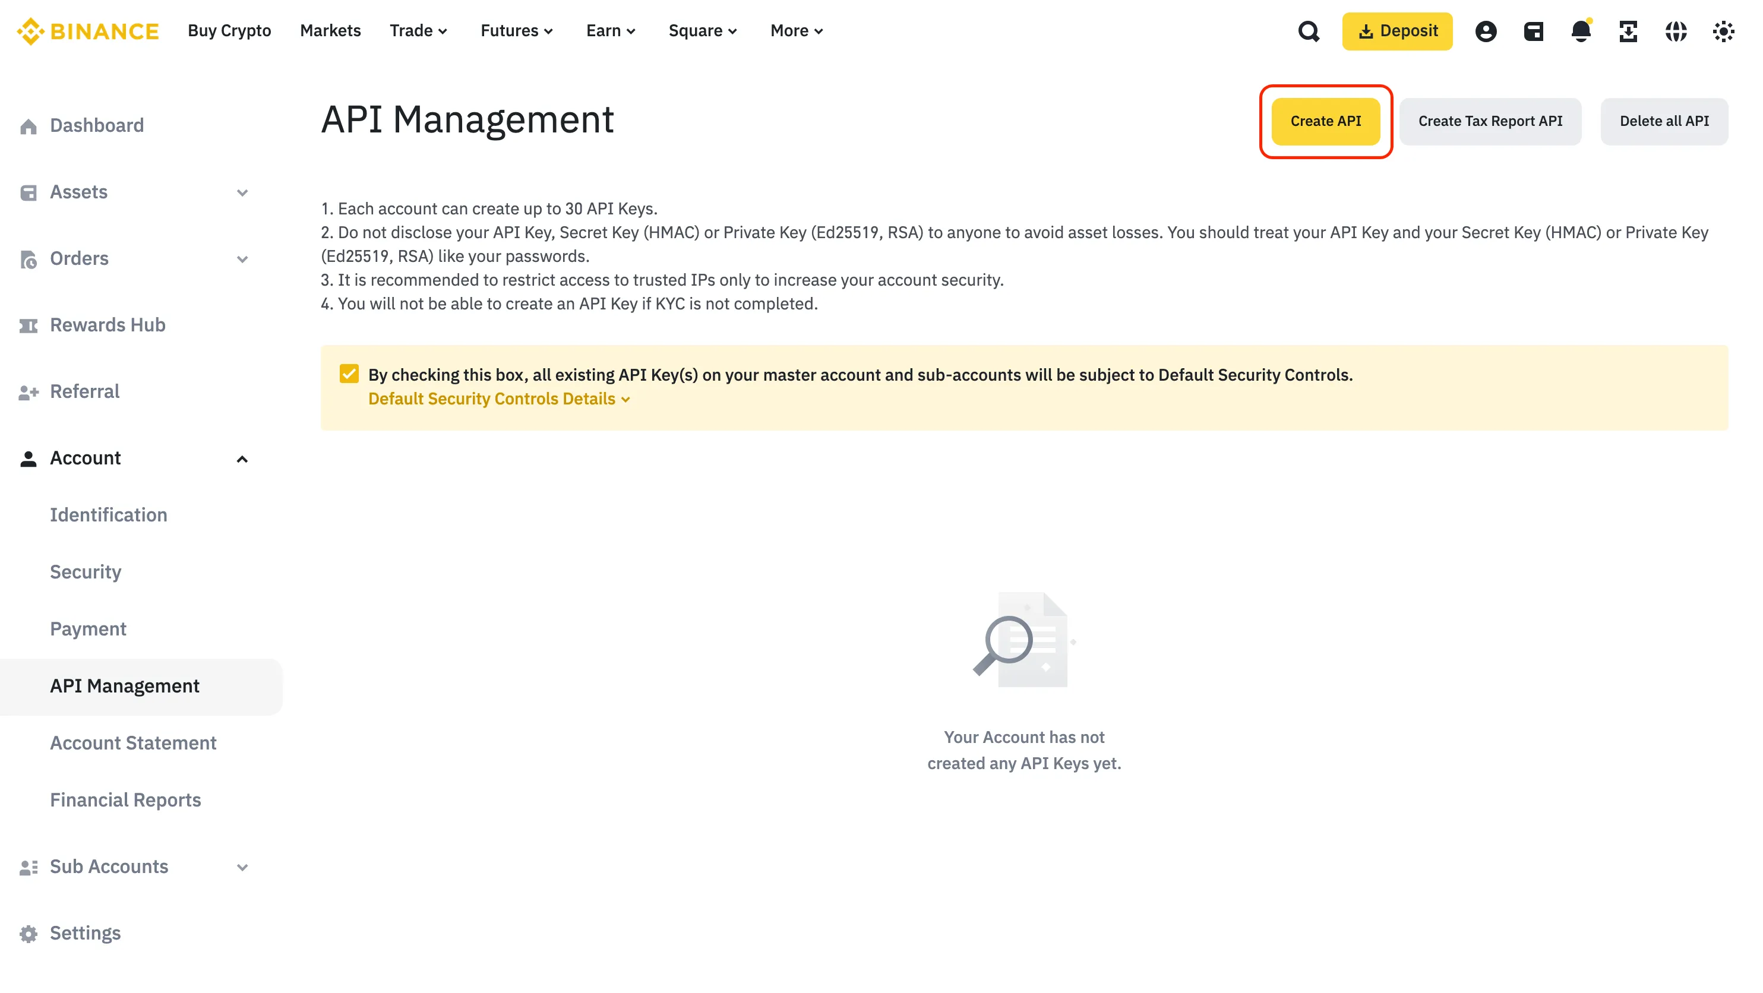The width and height of the screenshot is (1763, 993).
Task: Open Payment under Account
Action: click(87, 628)
